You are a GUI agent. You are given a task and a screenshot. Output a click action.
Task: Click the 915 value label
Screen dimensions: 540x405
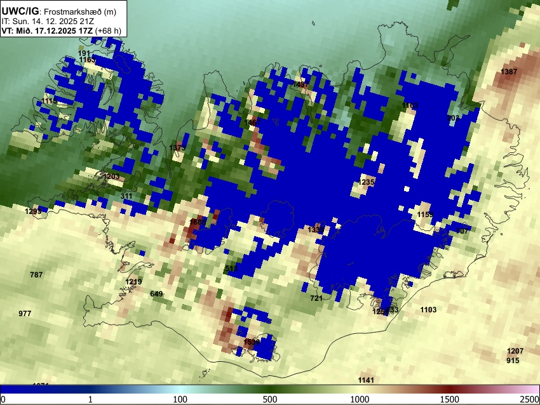[513, 361]
